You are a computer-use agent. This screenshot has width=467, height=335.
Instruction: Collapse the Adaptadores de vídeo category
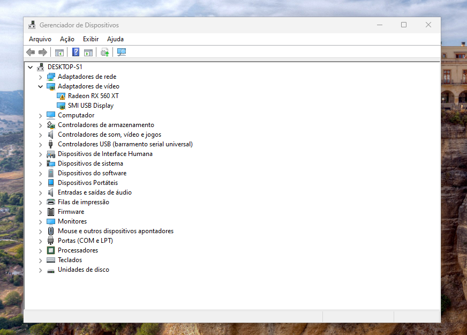41,86
